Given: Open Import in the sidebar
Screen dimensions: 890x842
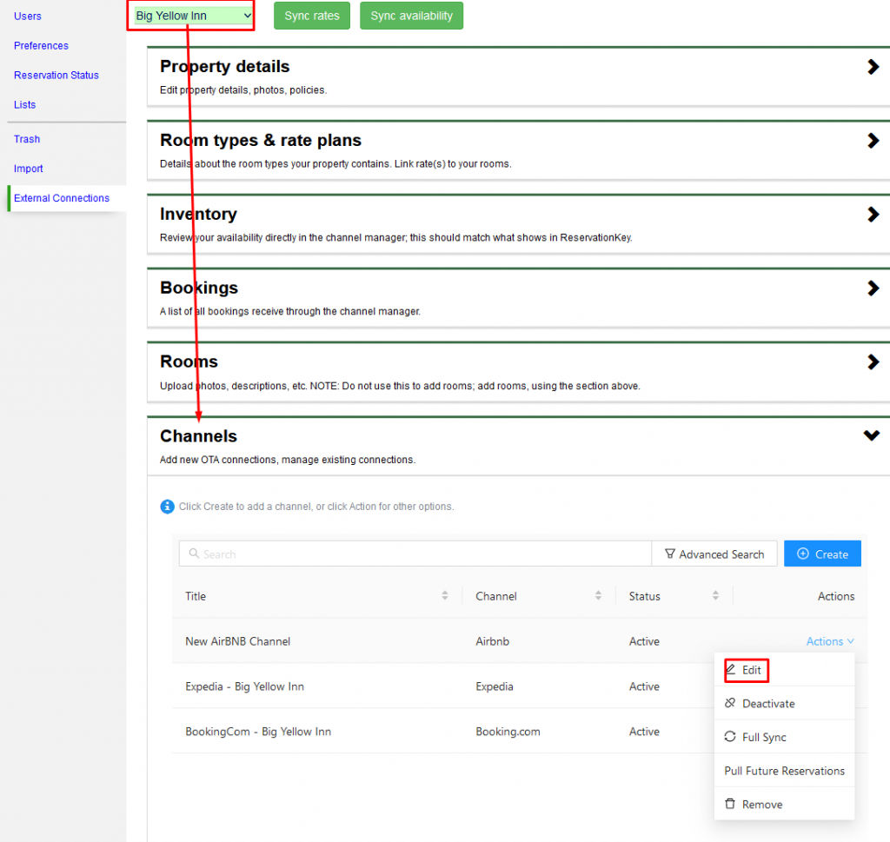Looking at the screenshot, I should click(x=29, y=169).
